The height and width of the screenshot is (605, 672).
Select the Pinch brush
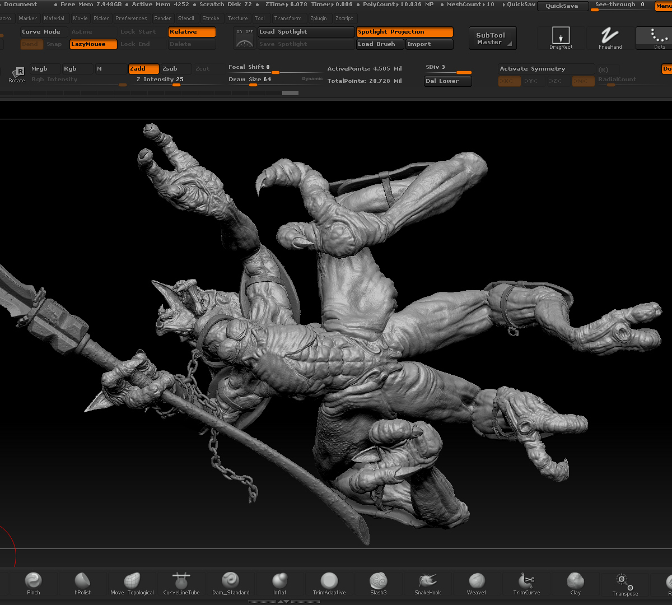point(34,583)
